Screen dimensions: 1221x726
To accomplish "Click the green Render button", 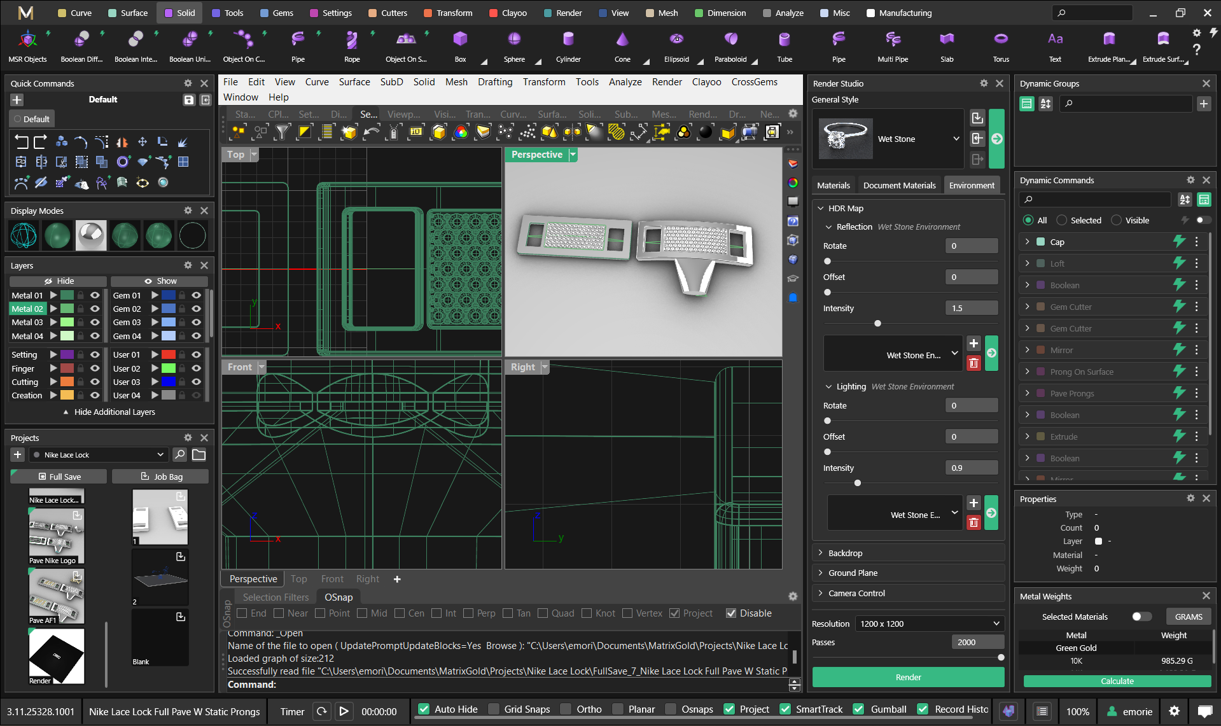I will tap(907, 677).
